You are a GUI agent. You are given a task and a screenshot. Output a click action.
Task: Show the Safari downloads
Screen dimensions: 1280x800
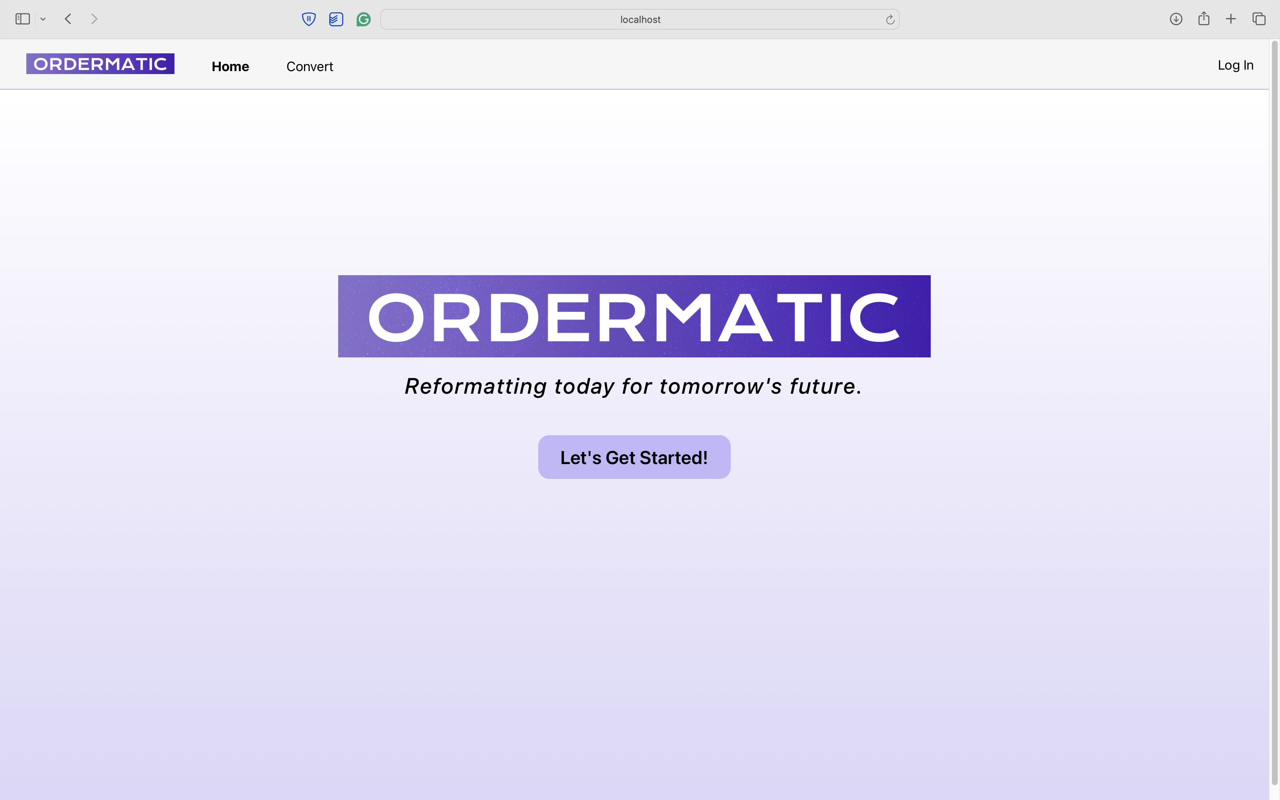(1176, 19)
